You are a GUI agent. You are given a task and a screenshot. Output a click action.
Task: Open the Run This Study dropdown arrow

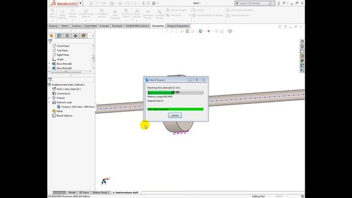tap(126, 21)
